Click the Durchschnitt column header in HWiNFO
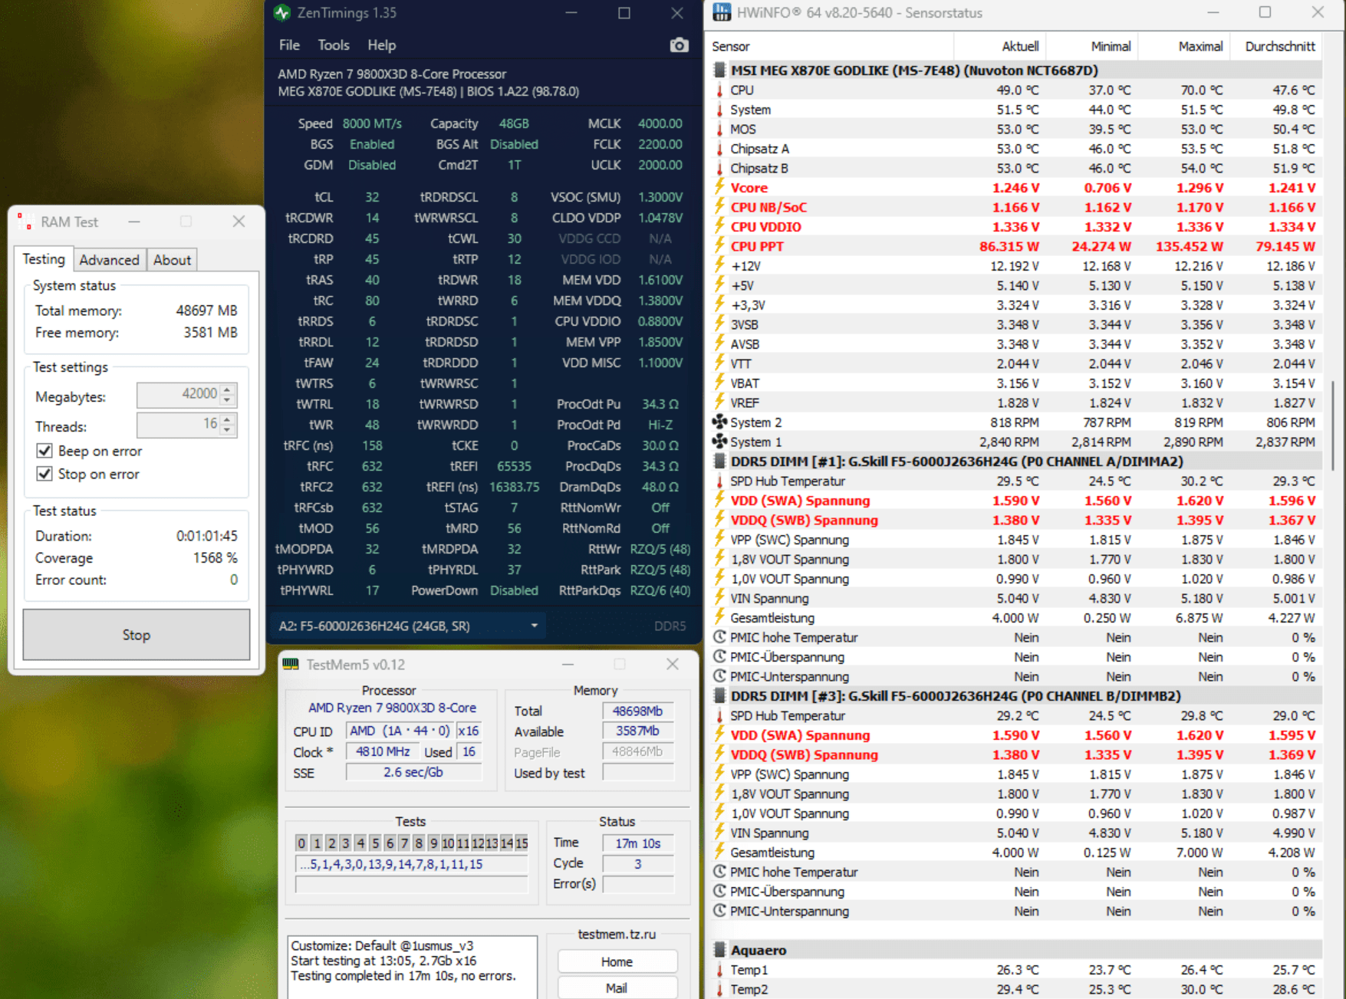The width and height of the screenshot is (1346, 999). [1276, 46]
